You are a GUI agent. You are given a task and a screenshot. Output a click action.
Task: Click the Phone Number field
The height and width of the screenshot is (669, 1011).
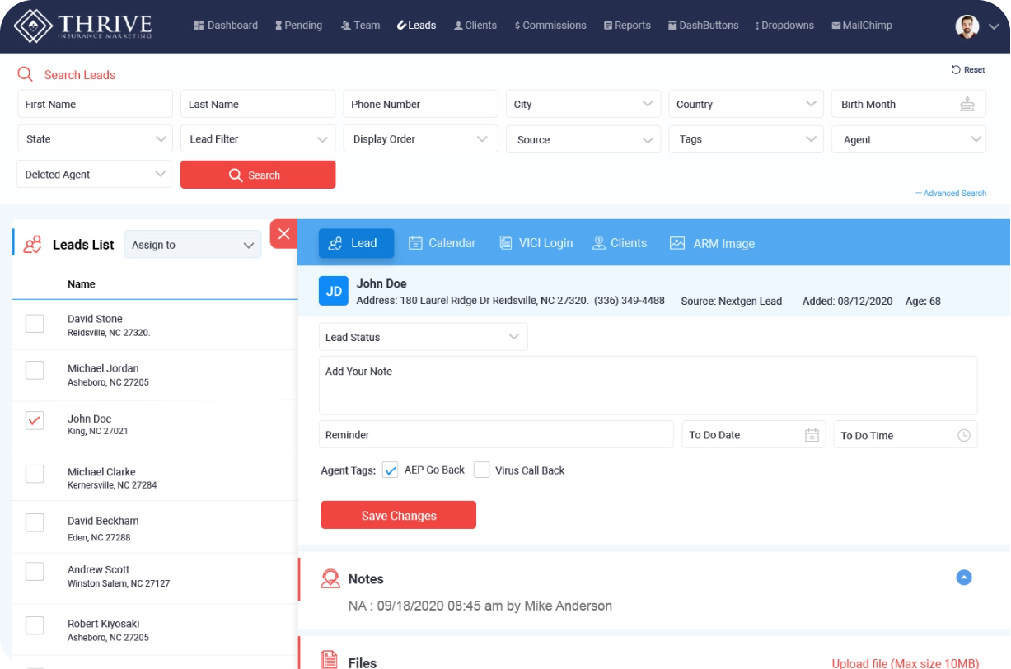coord(420,104)
